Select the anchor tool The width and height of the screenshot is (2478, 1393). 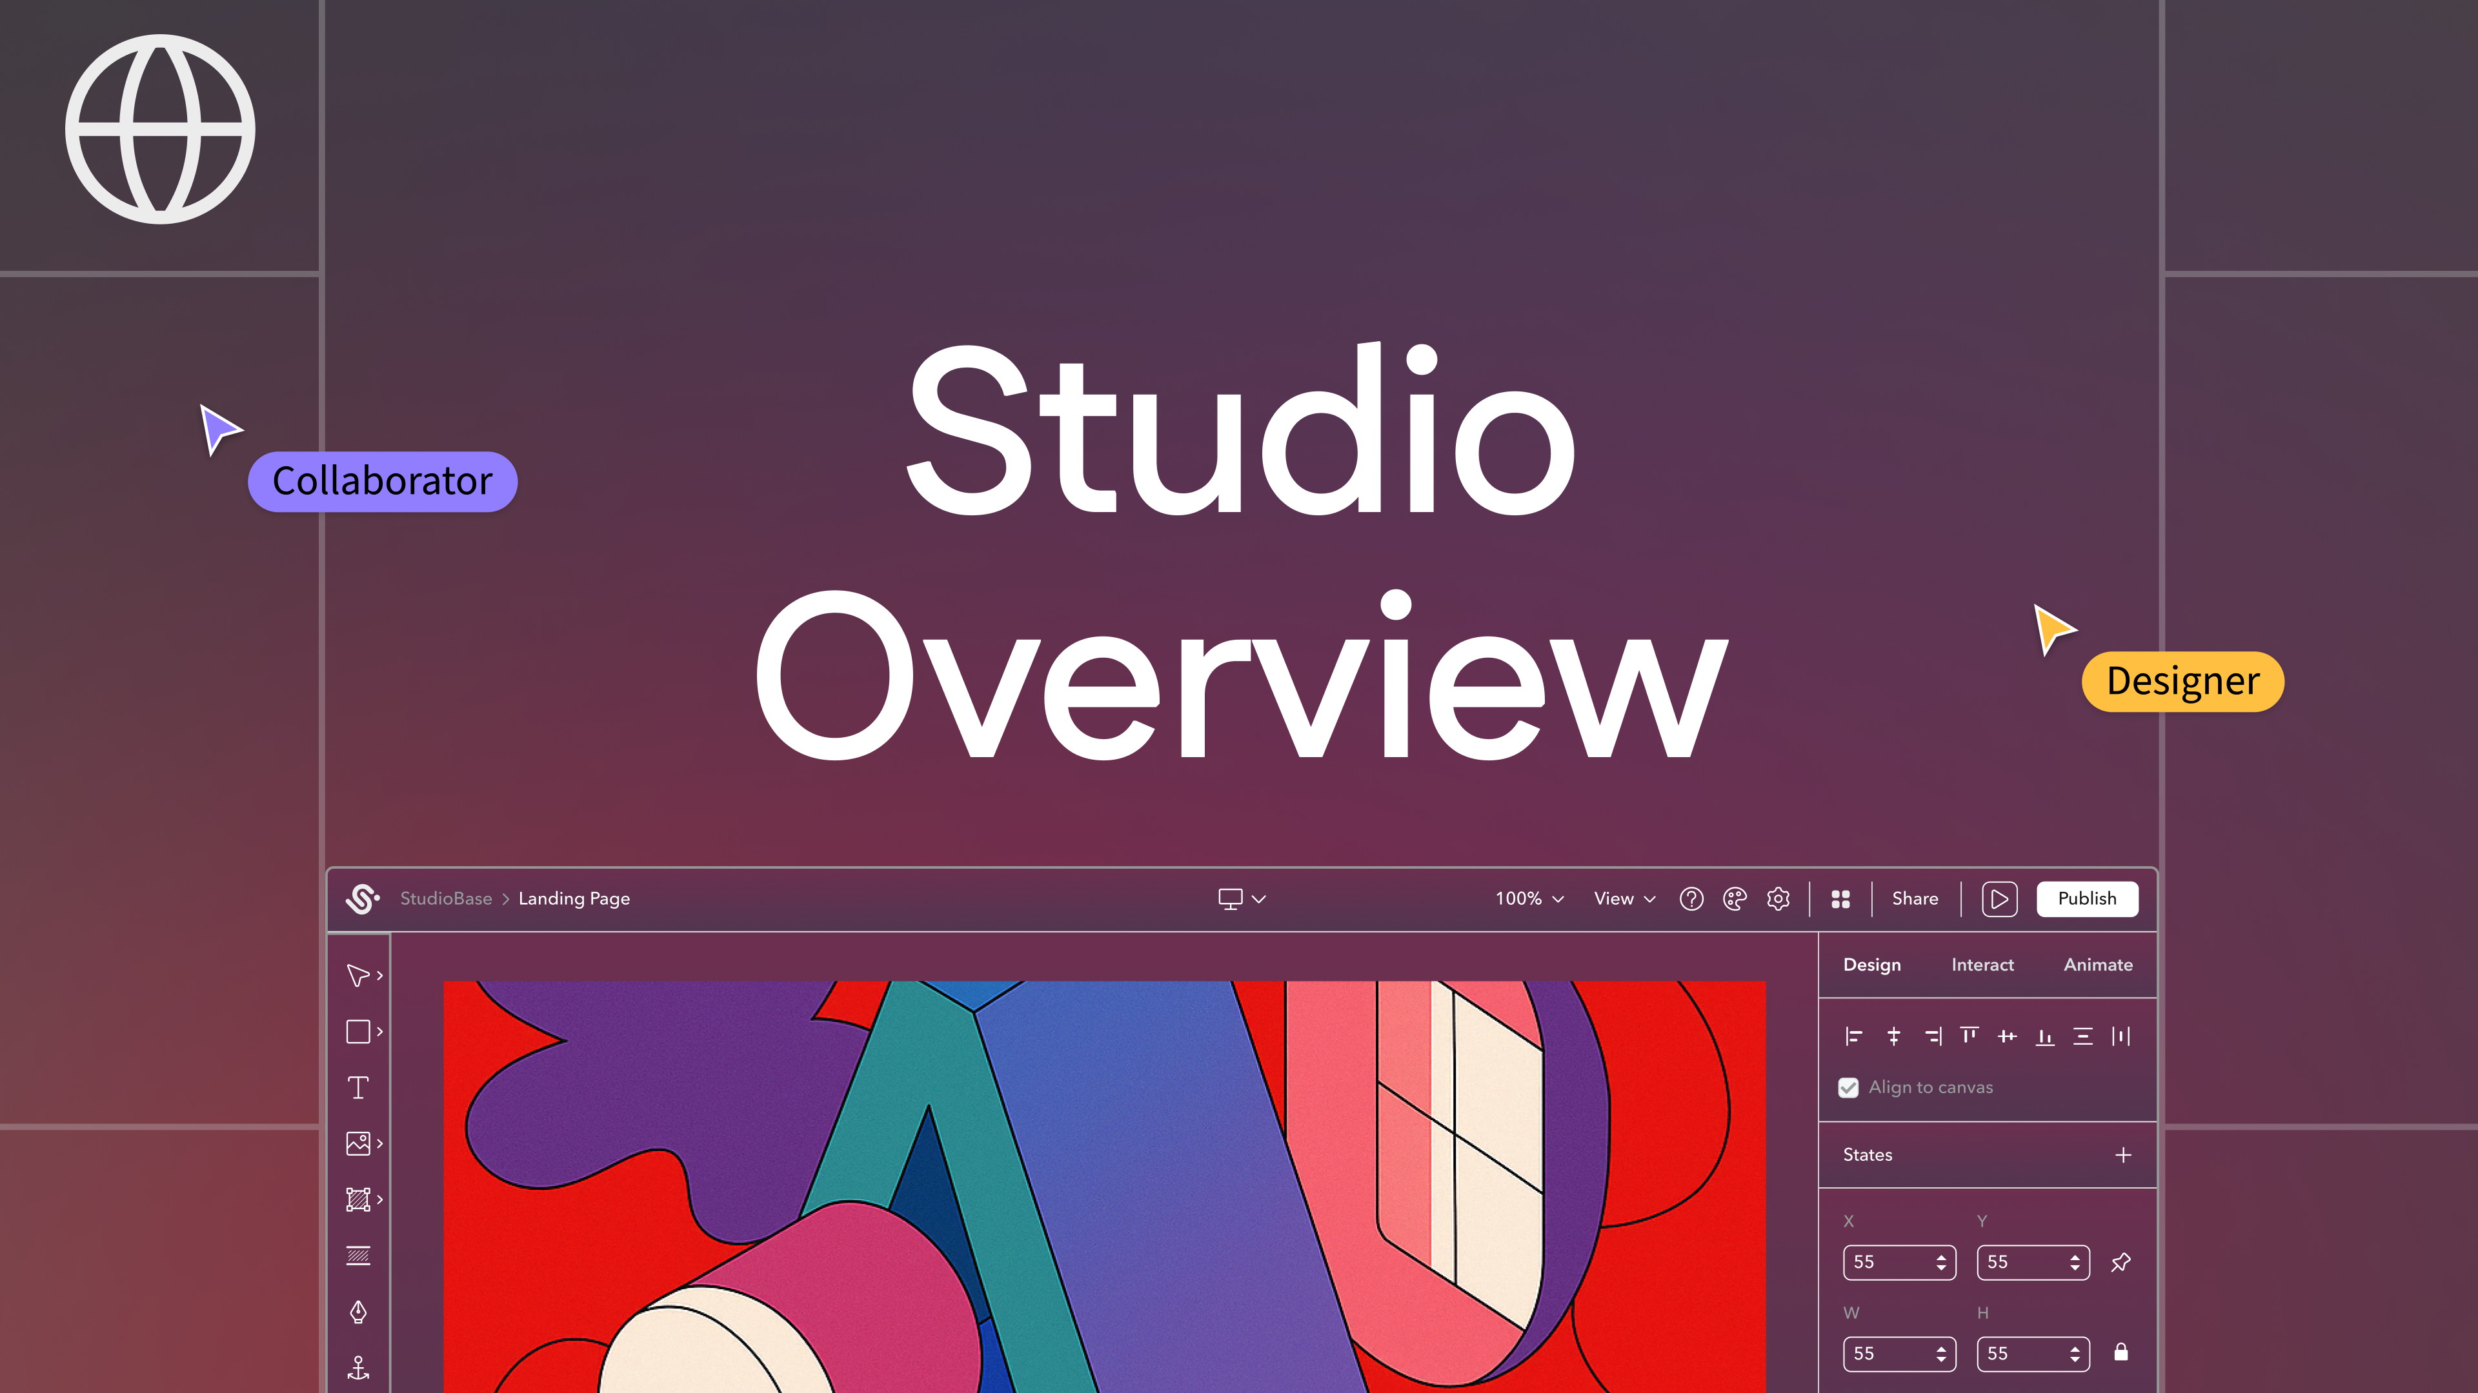pyautogui.click(x=358, y=1367)
